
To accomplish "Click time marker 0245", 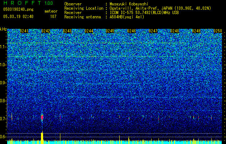I will coord(110,31).
